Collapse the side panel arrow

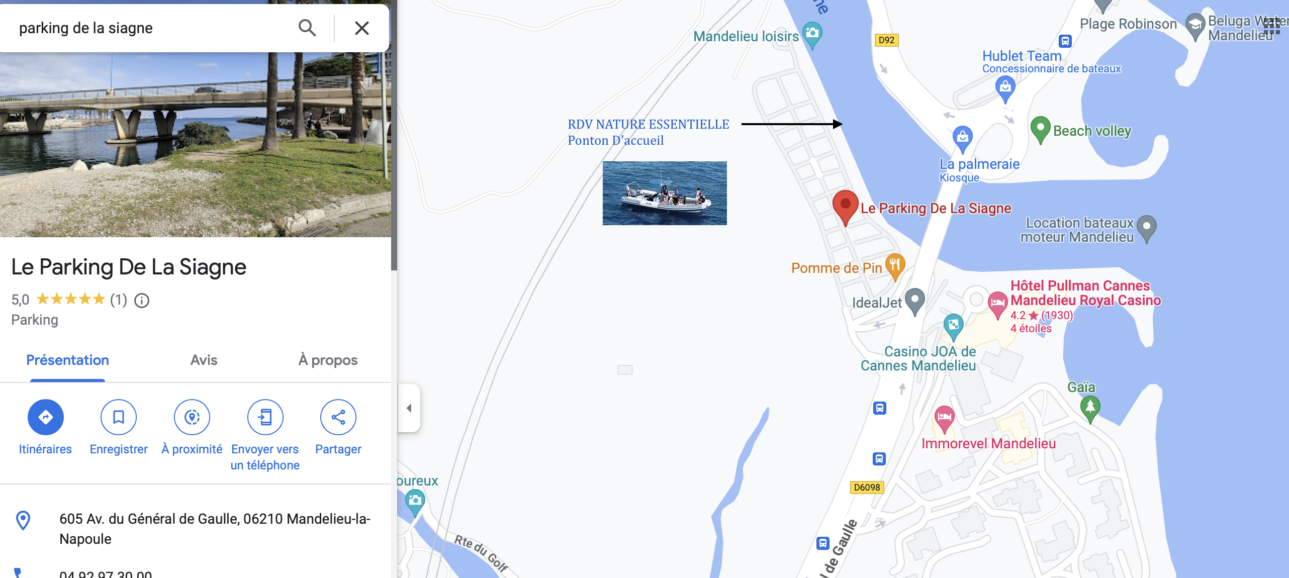click(x=409, y=408)
